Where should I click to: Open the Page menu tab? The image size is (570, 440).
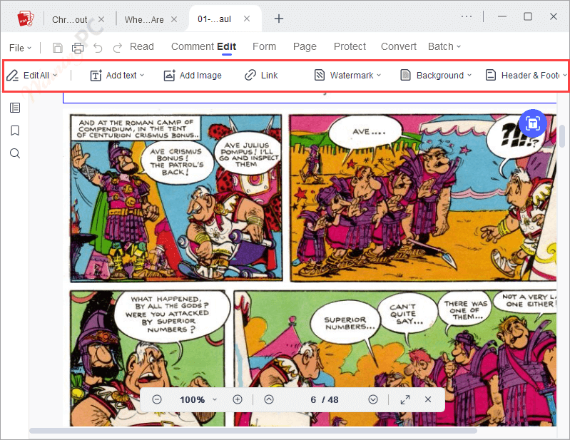(x=305, y=46)
